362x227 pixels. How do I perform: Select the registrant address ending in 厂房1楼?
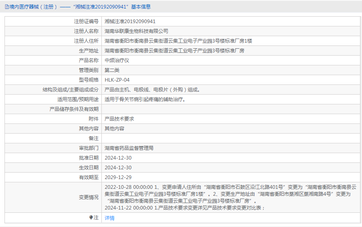178,41
